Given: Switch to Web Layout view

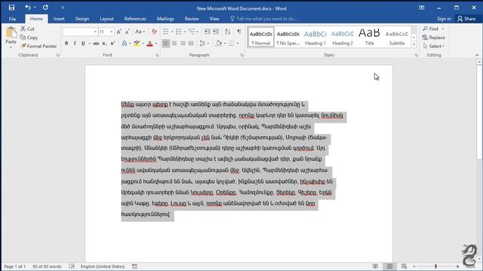Looking at the screenshot, I should coord(404,266).
